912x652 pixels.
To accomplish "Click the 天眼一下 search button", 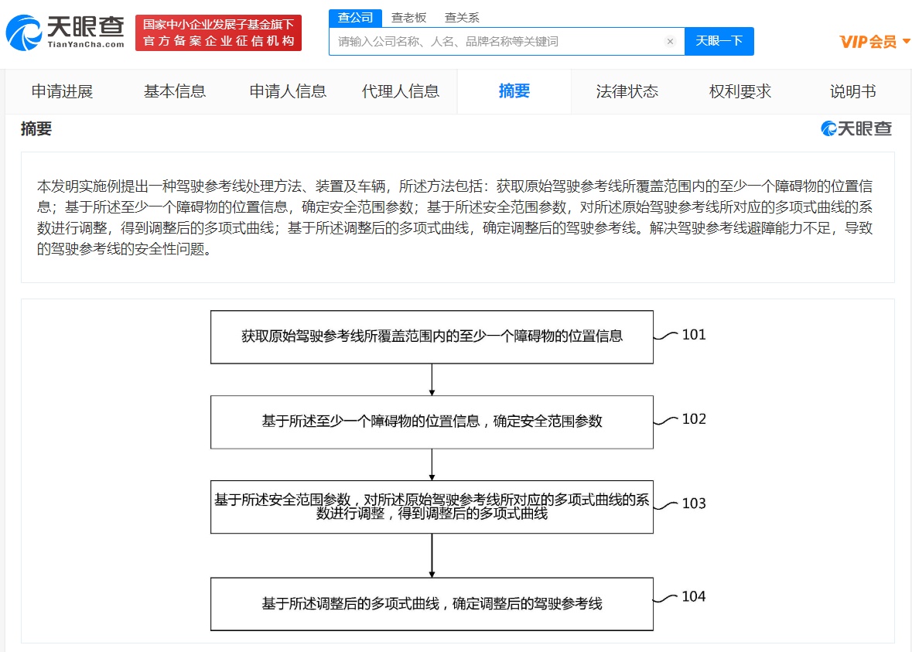I will click(719, 42).
